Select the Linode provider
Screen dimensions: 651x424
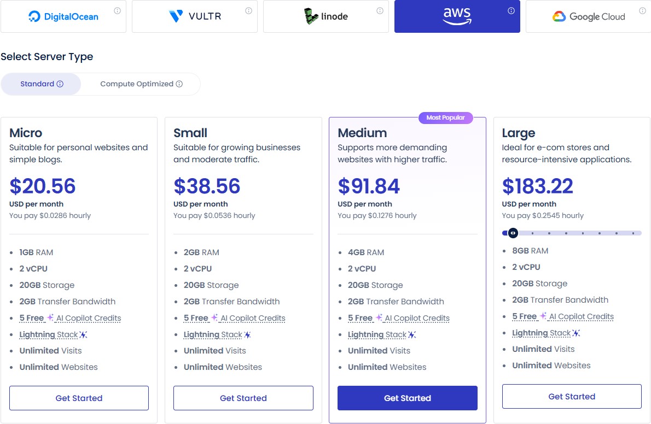pyautogui.click(x=326, y=16)
